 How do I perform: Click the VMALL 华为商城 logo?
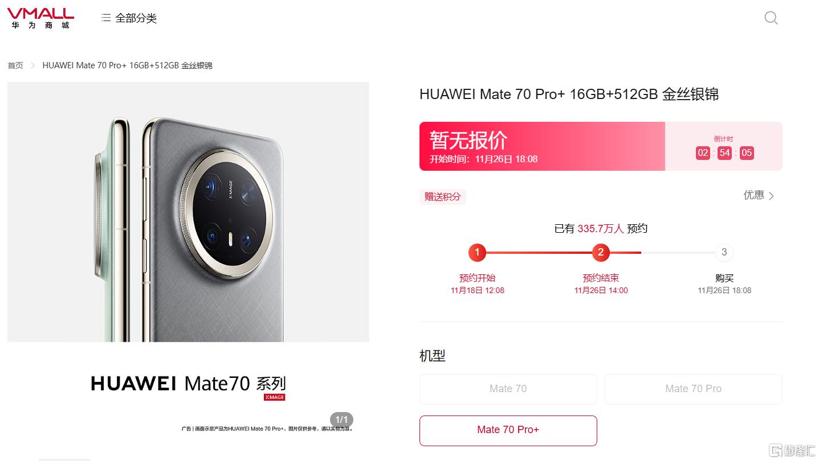40,18
